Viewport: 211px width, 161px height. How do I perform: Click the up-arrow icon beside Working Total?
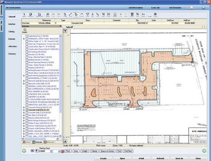[x=37, y=151]
